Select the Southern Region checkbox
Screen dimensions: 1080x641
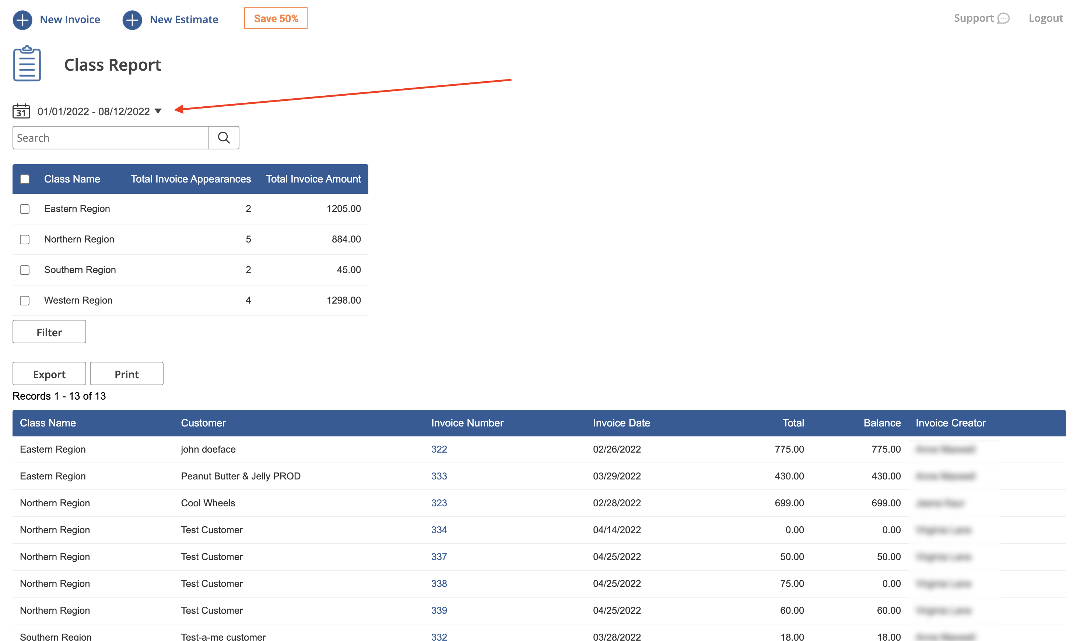[25, 270]
